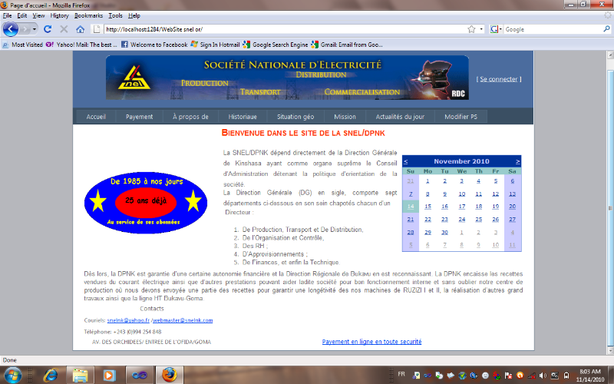This screenshot has width=614, height=384.
Task: Open the Firefox home page icon
Action: (81, 29)
